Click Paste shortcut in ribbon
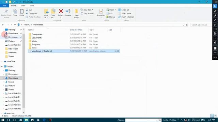 coord(33,17)
